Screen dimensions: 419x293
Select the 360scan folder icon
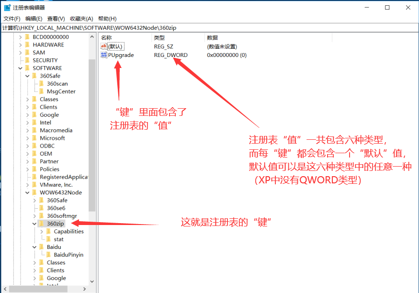41,84
